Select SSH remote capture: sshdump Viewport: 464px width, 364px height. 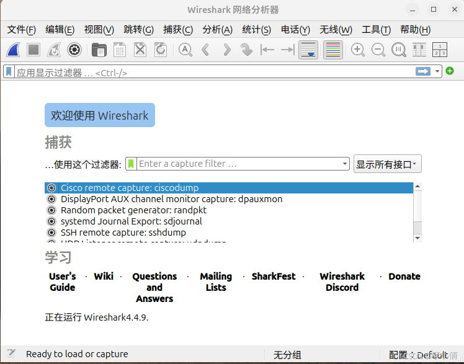[229, 233]
